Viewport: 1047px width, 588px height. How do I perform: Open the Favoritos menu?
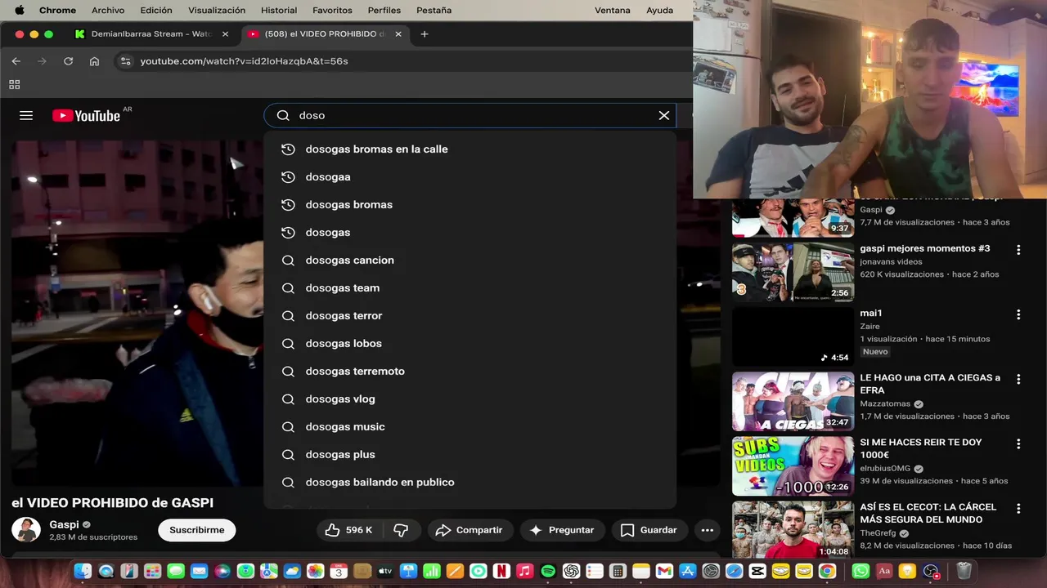point(332,10)
